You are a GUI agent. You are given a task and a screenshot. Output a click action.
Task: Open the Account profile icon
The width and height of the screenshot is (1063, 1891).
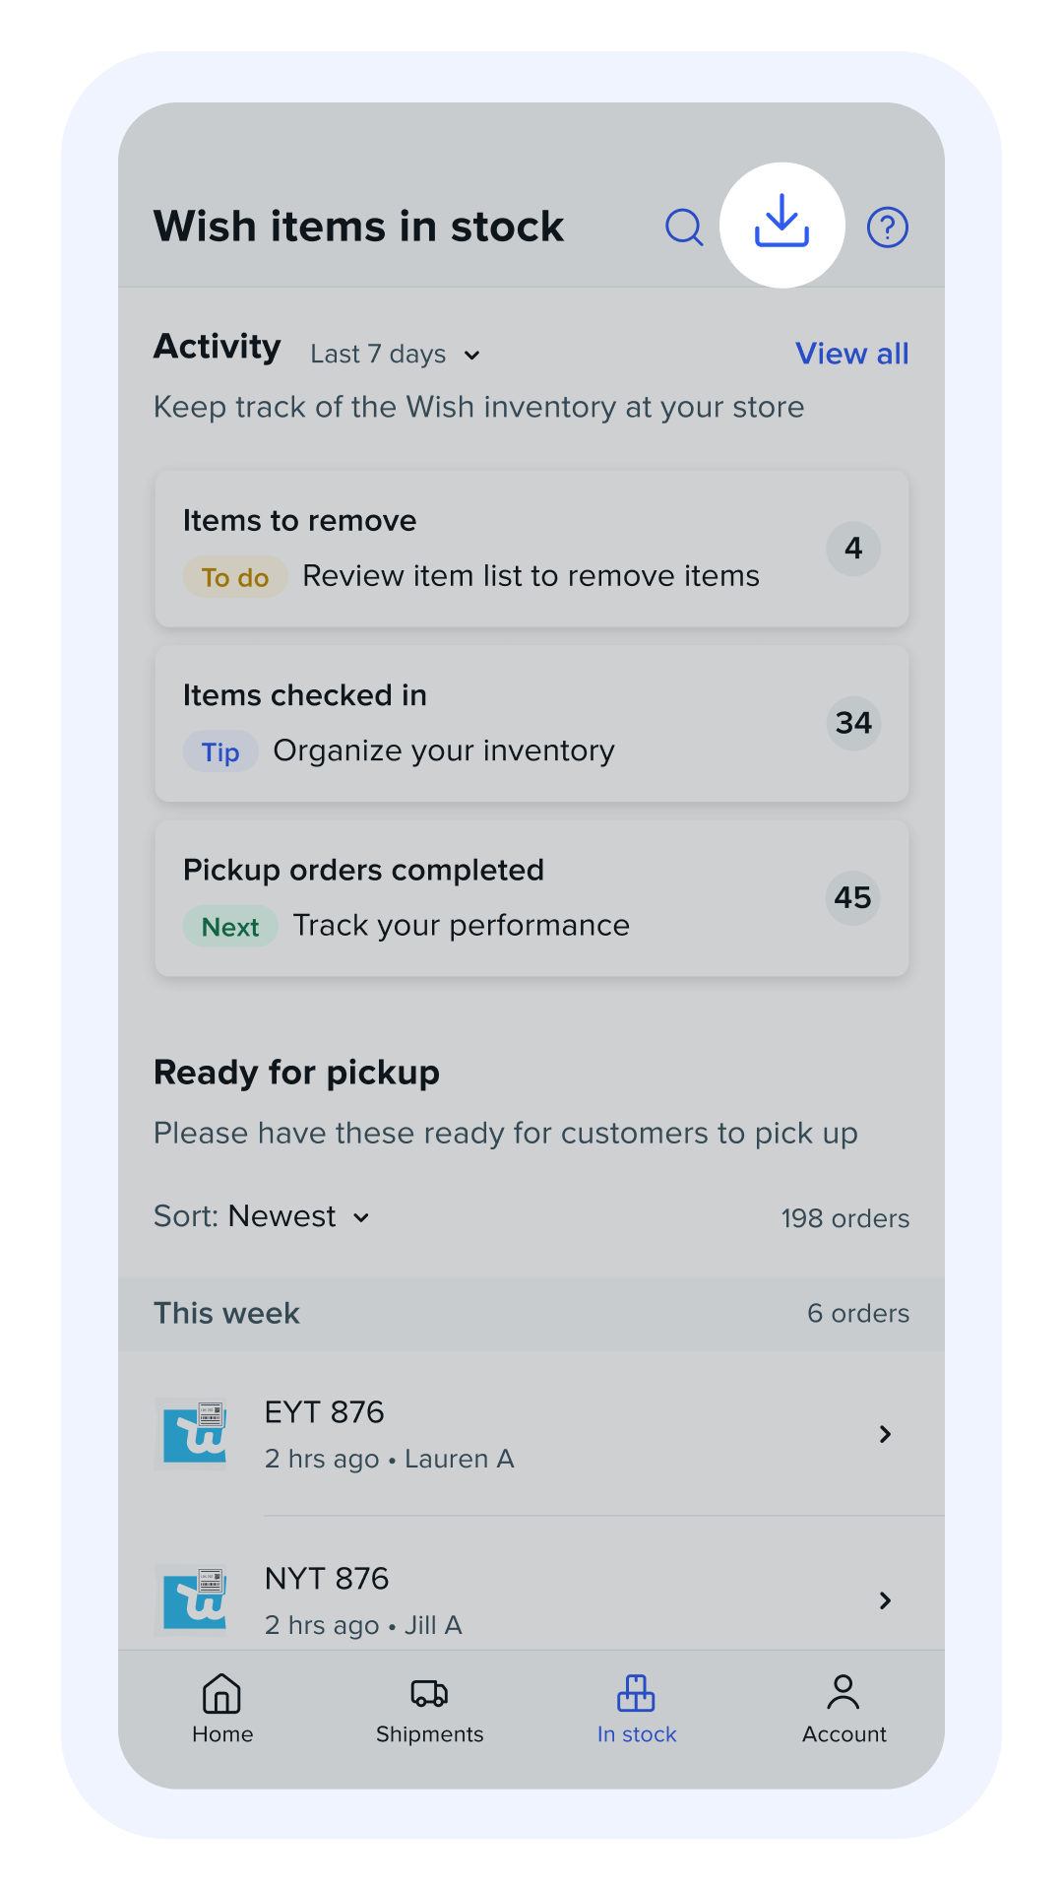(x=844, y=1694)
